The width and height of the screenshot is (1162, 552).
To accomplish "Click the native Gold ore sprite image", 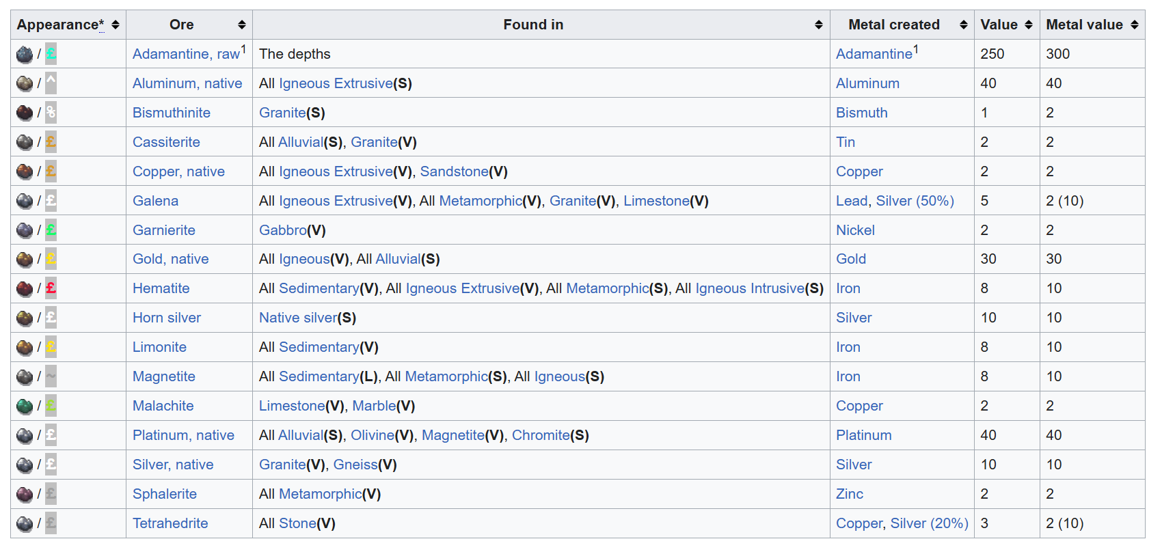I will pos(25,260).
